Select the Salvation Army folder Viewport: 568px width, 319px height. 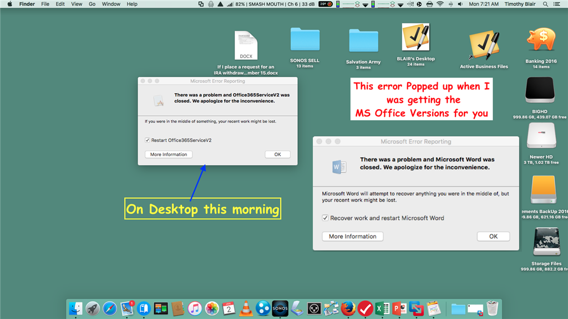[x=363, y=41]
